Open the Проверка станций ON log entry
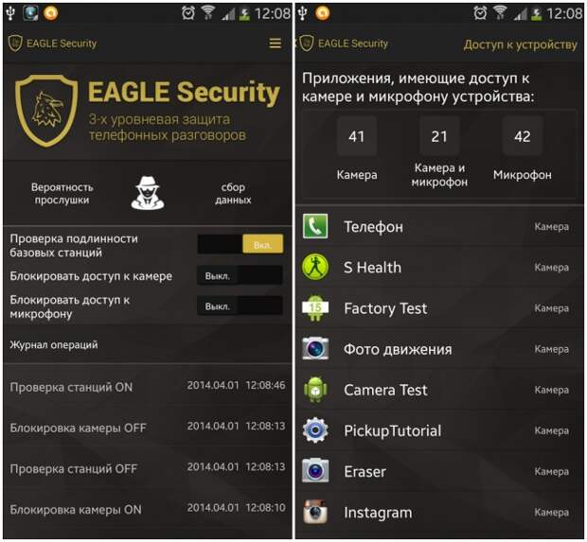587x542 pixels. pos(148,386)
